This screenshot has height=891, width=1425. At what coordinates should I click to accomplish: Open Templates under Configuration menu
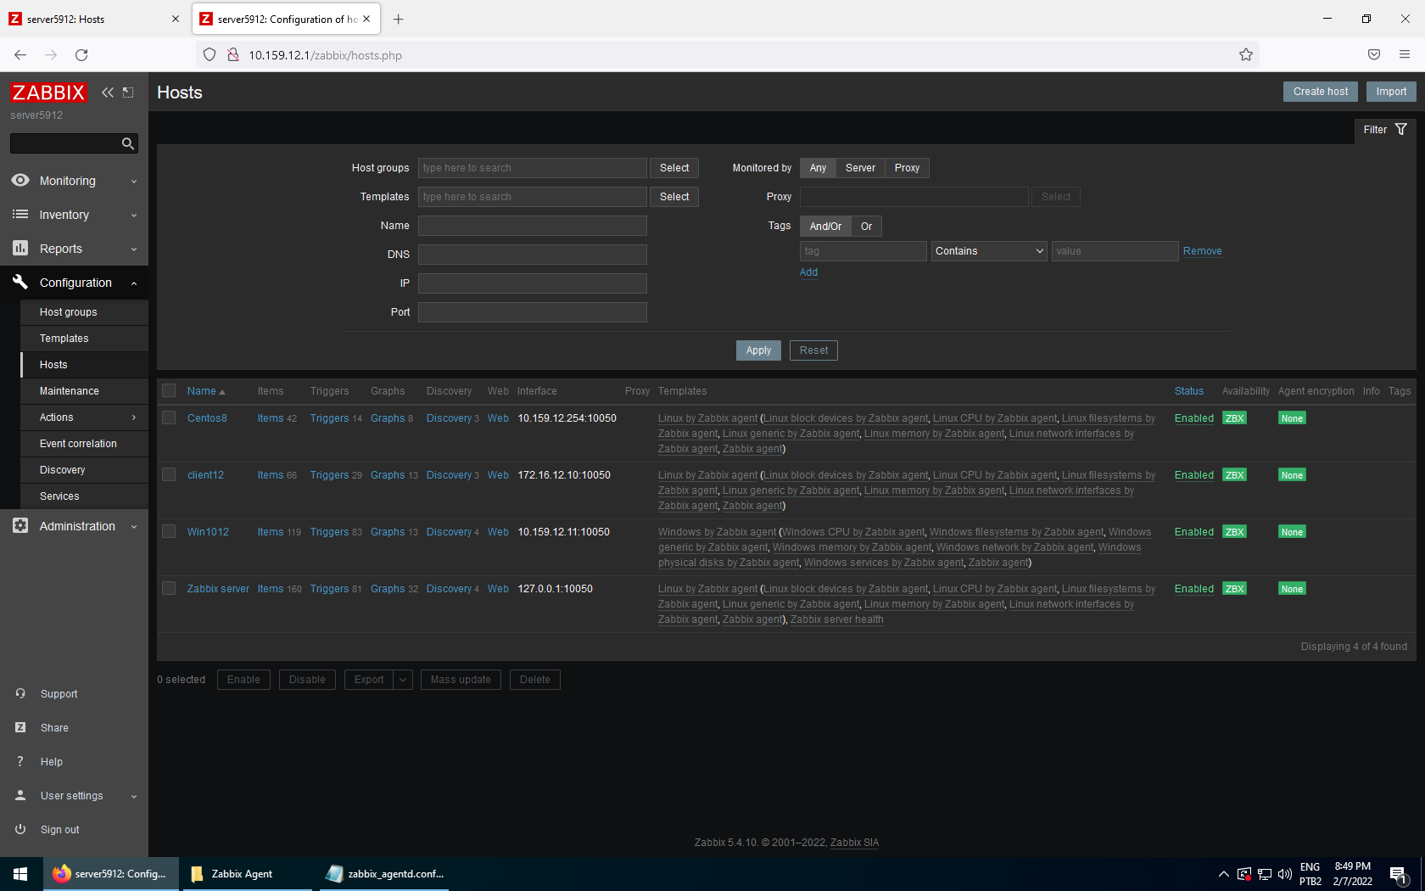64,339
